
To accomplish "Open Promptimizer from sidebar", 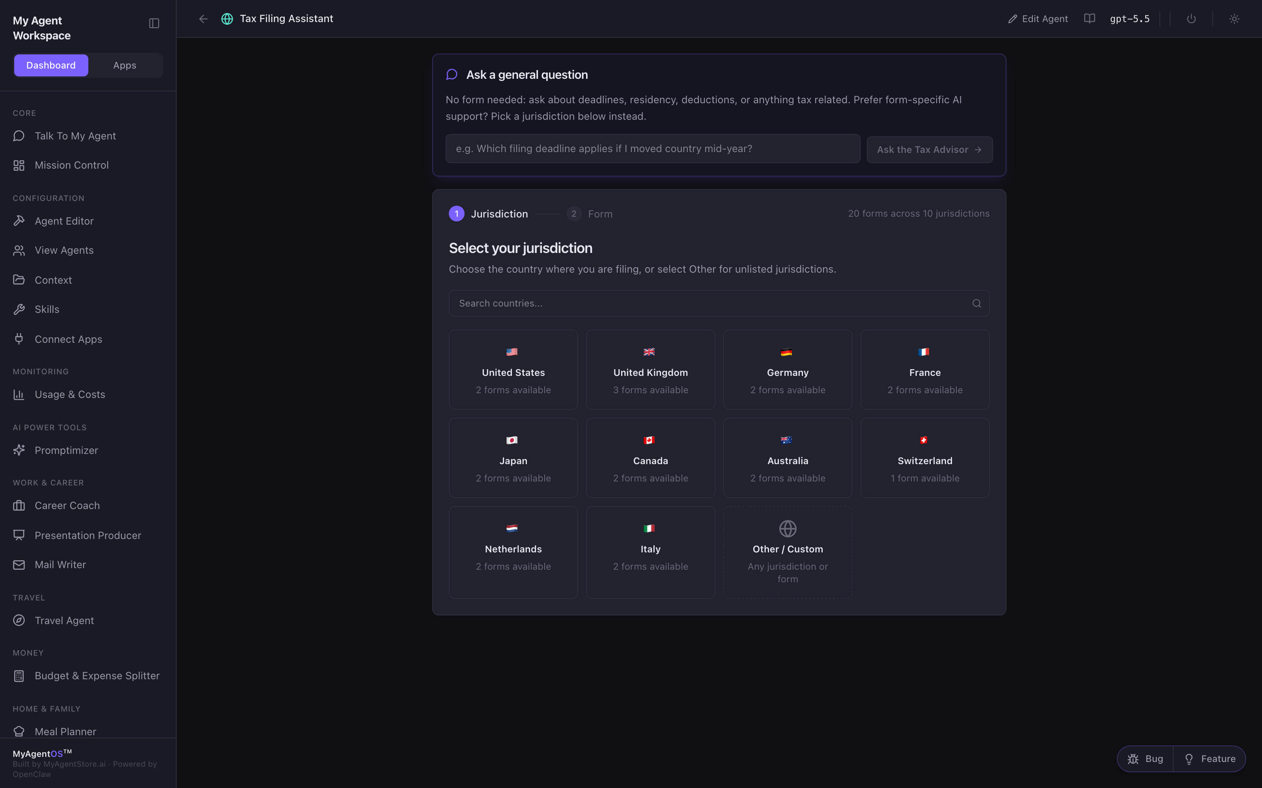I will pos(66,450).
